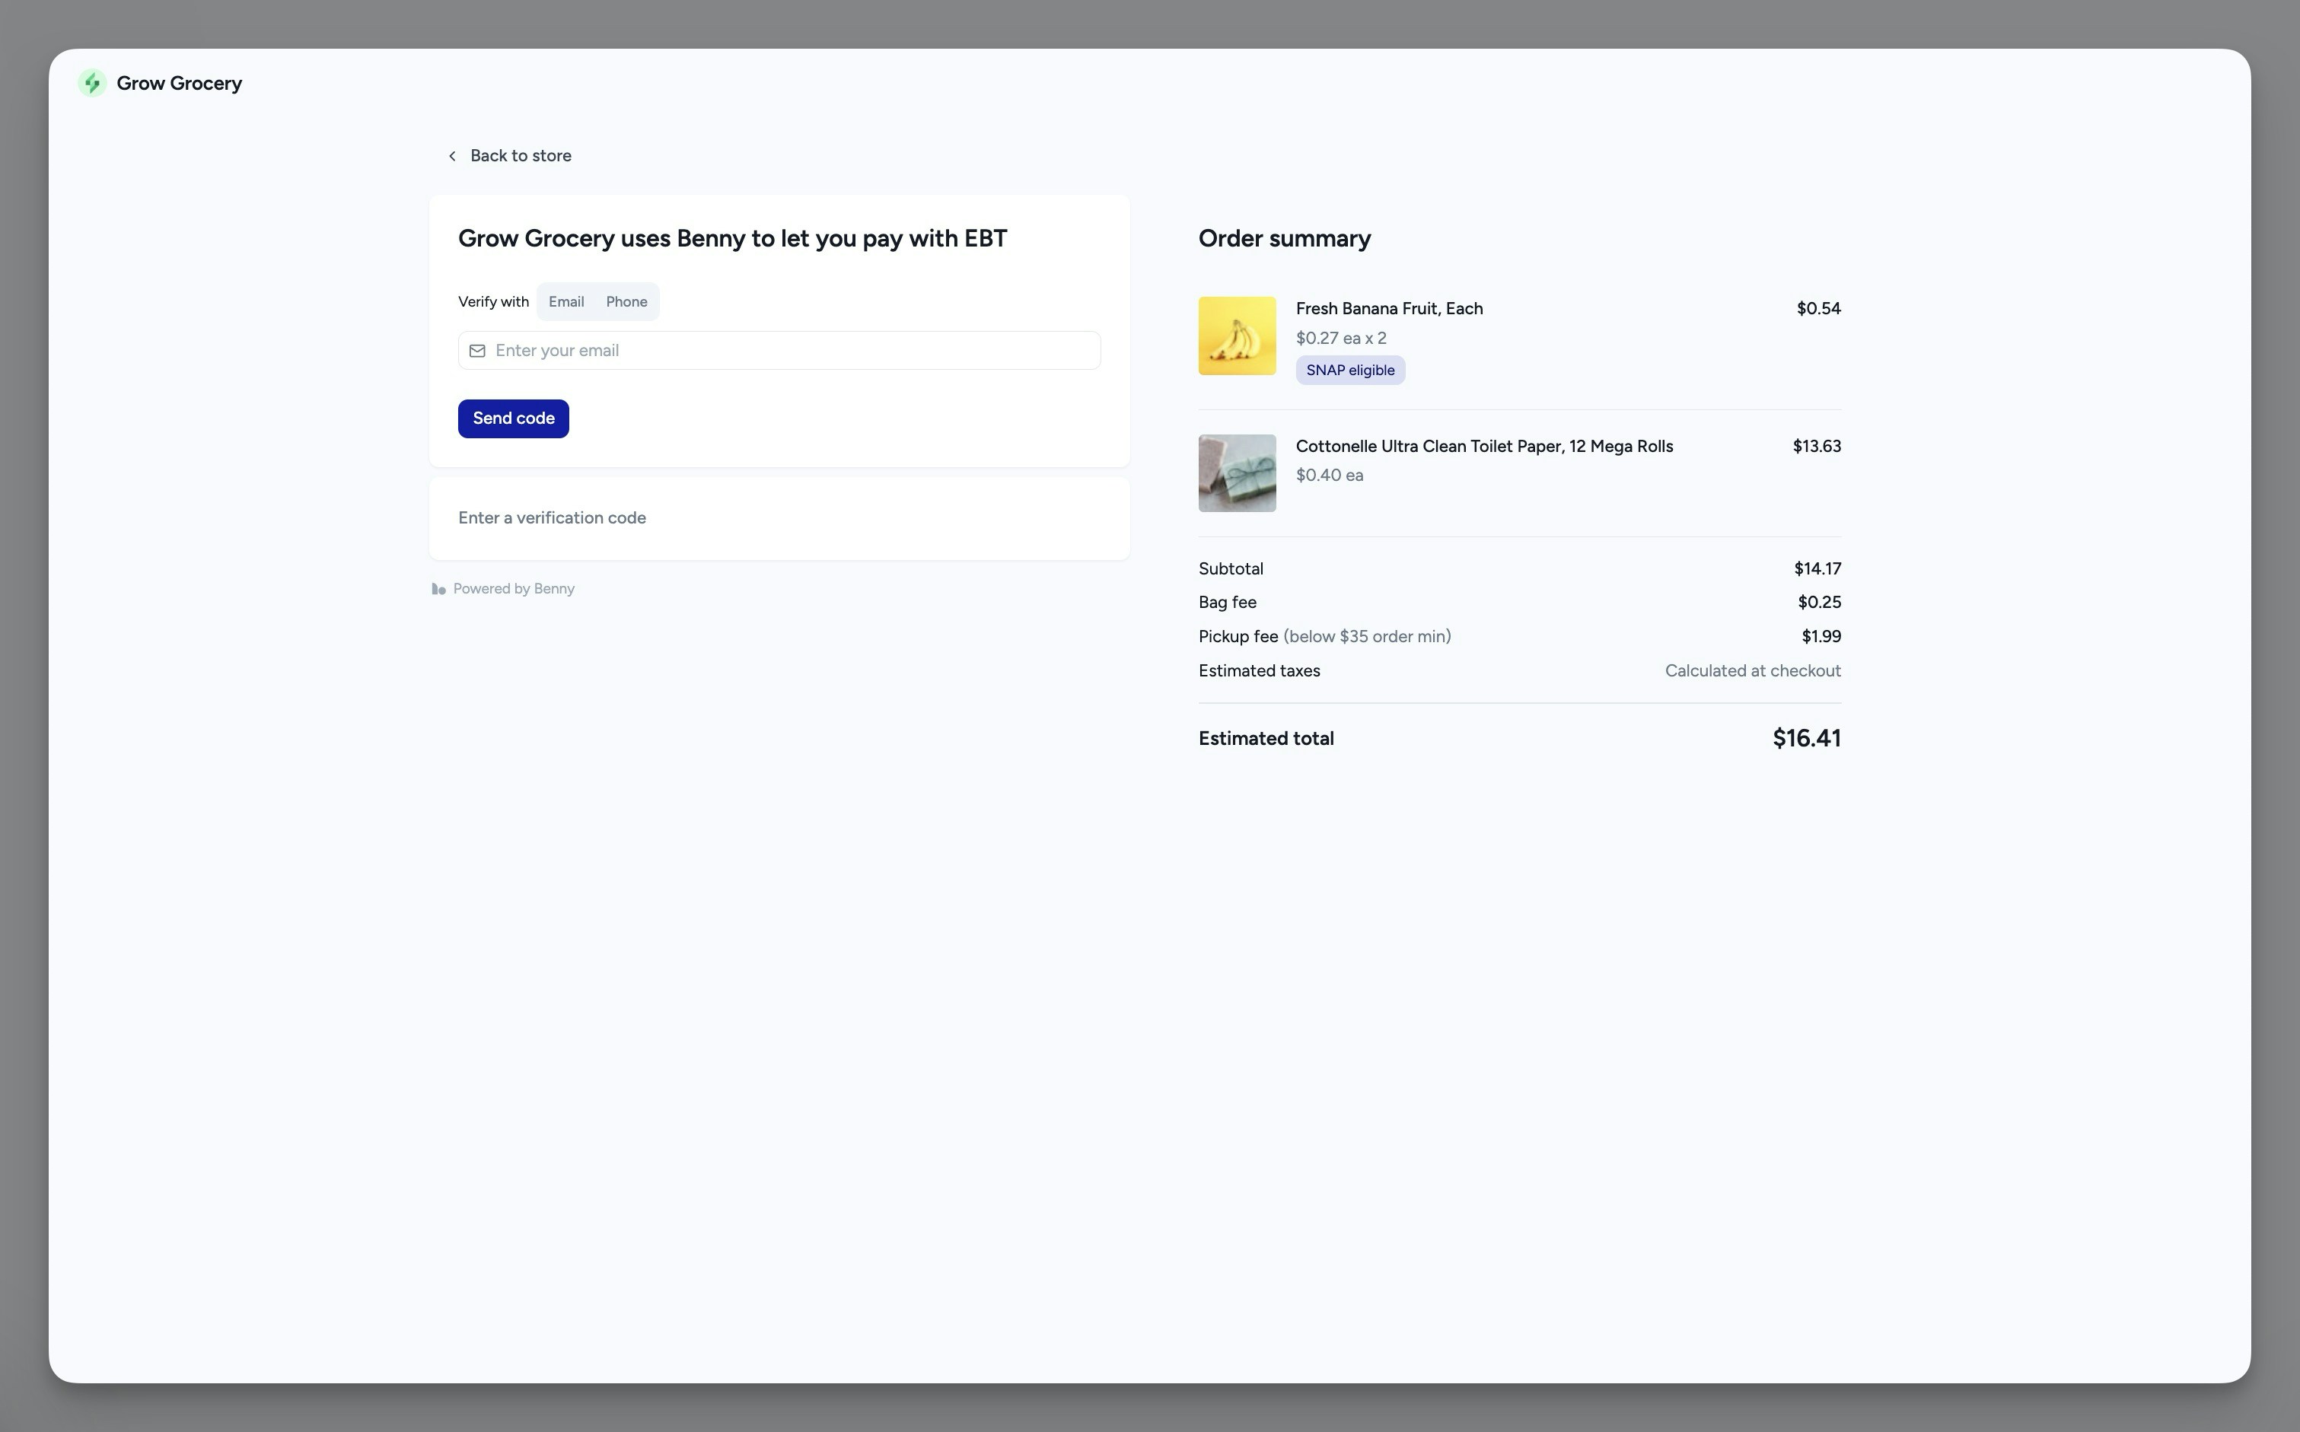The image size is (2300, 1432).
Task: Click the Estimated total amount $16.41
Action: pos(1805,739)
